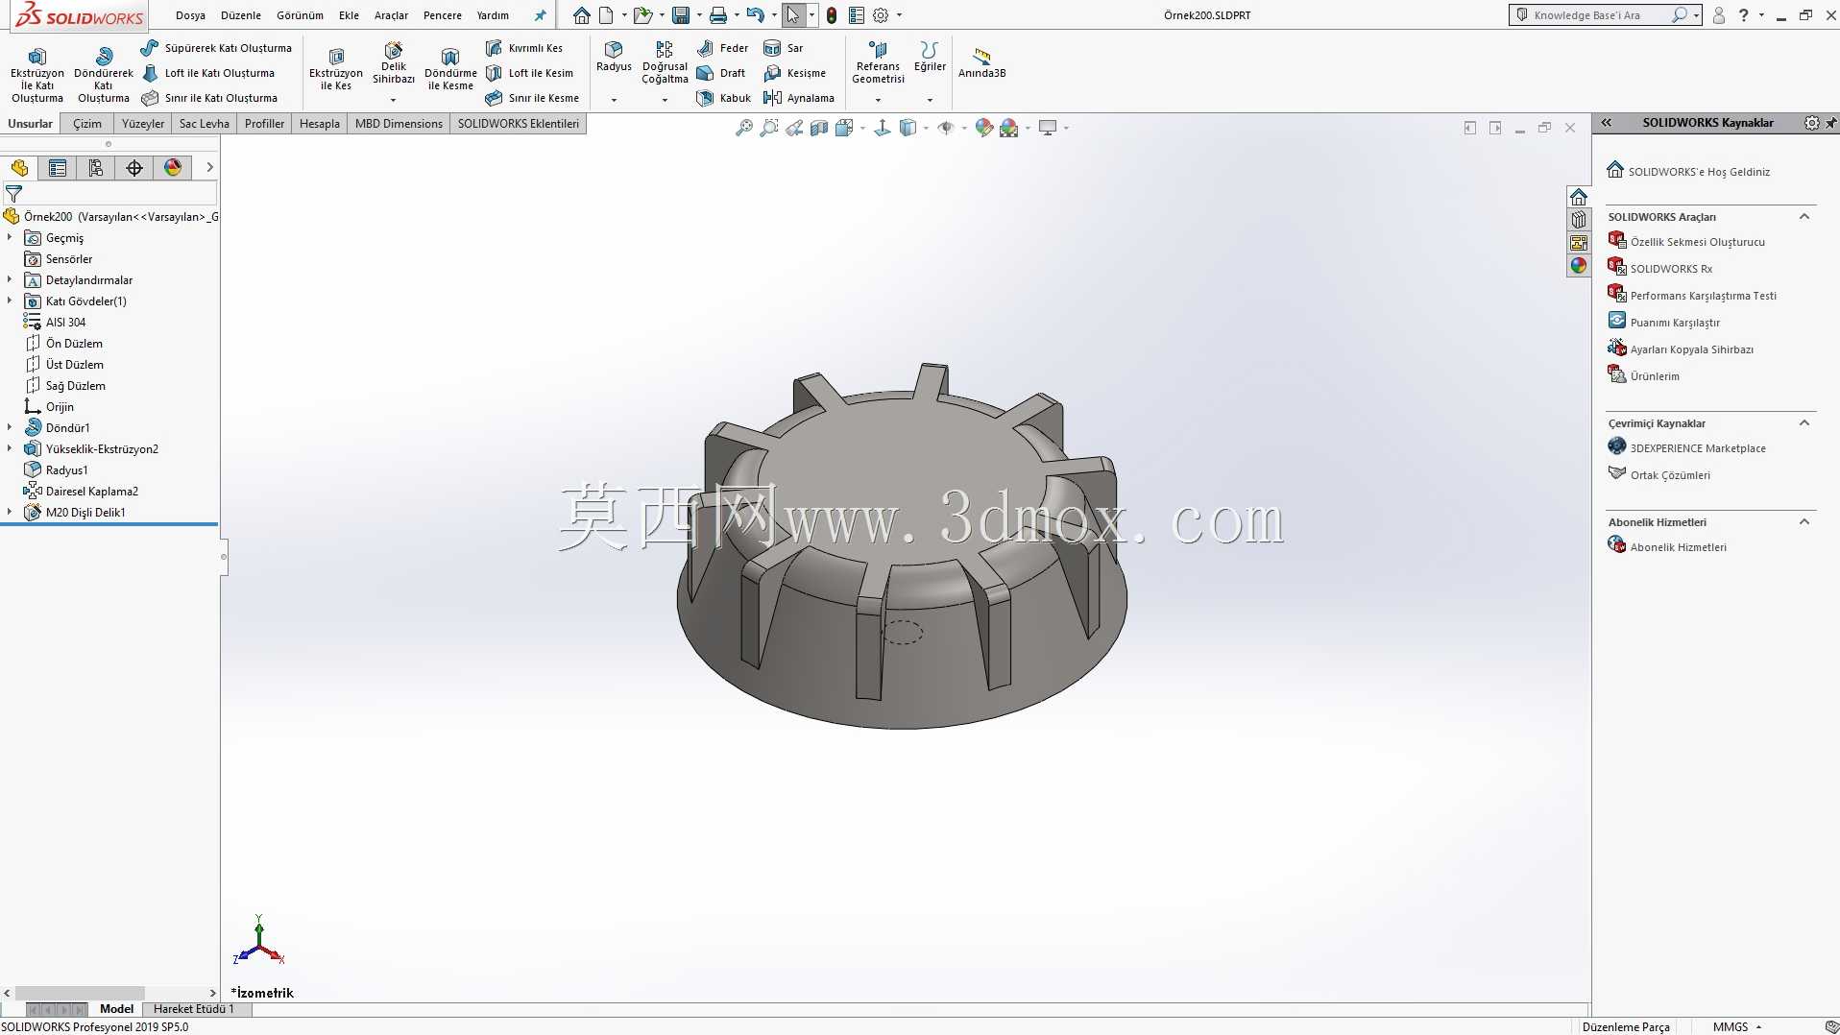This screenshot has height=1035, width=1840.
Task: Open SOLIDWORKS Rx link
Action: [1671, 269]
